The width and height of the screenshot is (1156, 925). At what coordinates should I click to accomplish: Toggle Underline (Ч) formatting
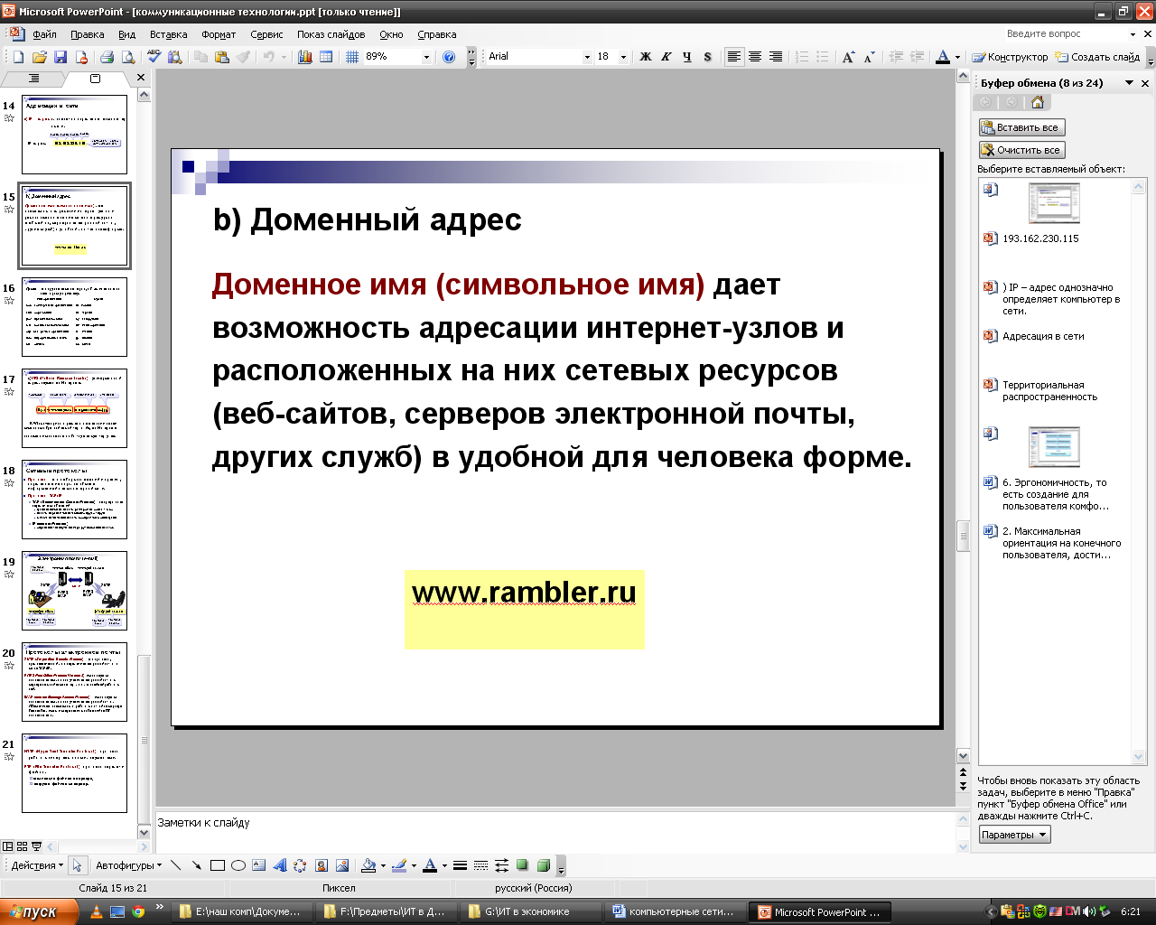[687, 57]
